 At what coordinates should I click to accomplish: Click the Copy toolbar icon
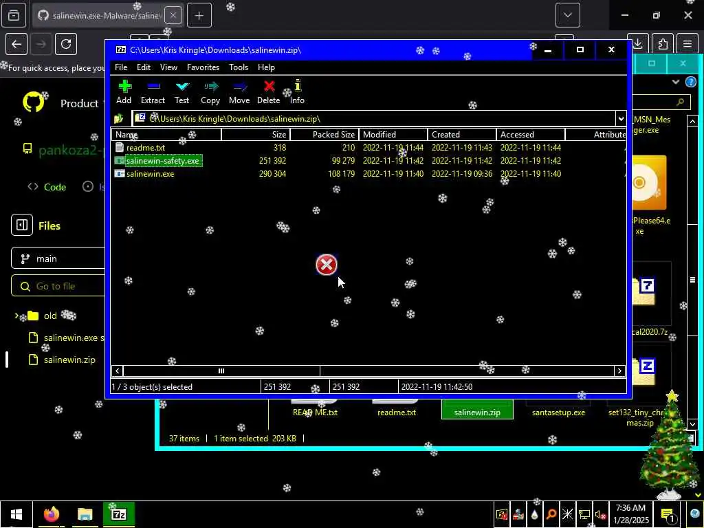tap(210, 92)
